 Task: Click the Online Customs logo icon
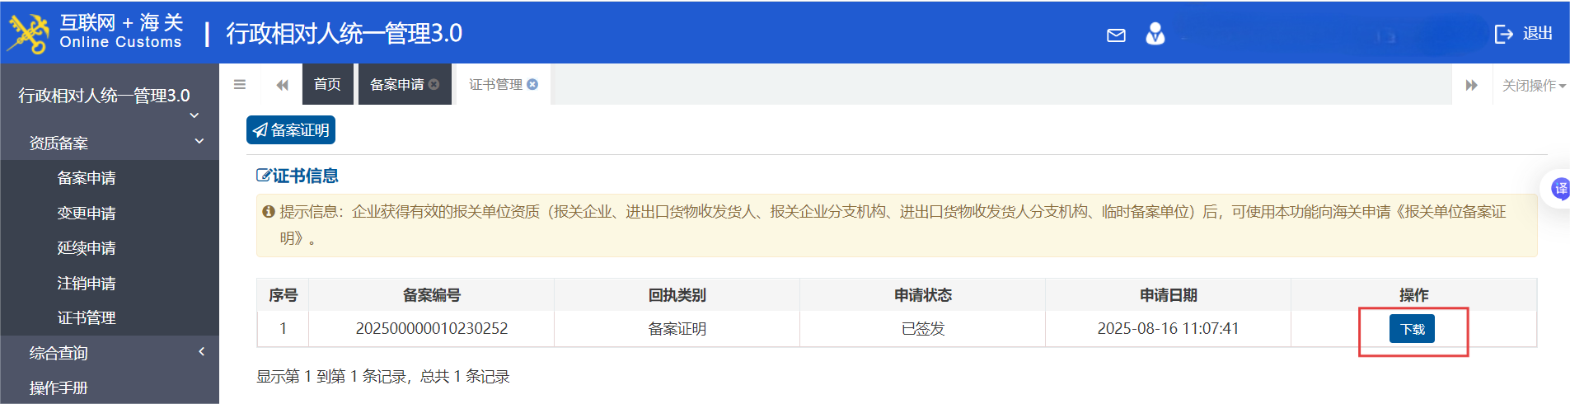point(29,34)
